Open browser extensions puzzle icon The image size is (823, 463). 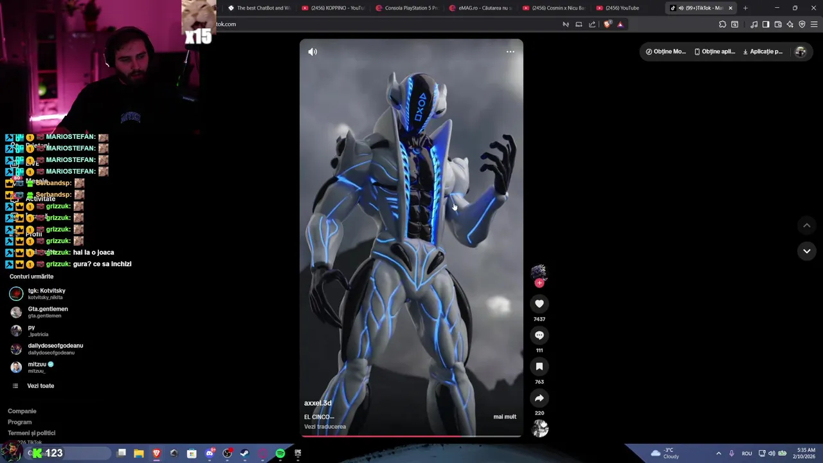tap(723, 24)
